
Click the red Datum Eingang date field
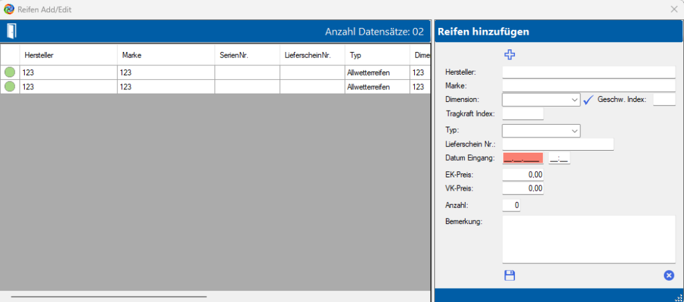[523, 159]
